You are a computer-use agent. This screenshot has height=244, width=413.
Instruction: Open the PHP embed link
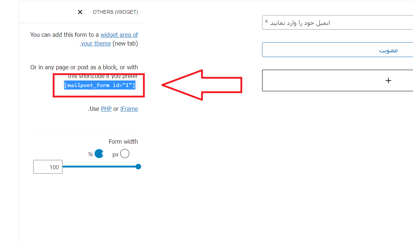(x=106, y=109)
